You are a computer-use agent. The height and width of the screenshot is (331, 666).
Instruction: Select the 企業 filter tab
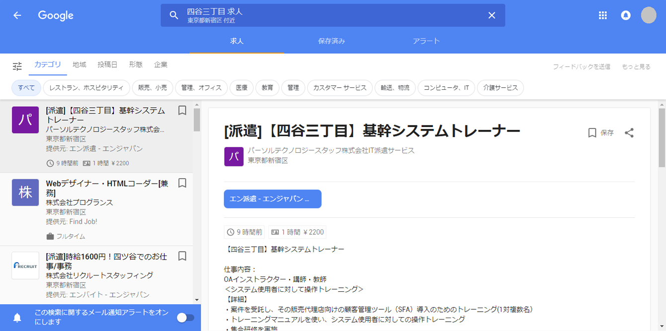coord(161,65)
